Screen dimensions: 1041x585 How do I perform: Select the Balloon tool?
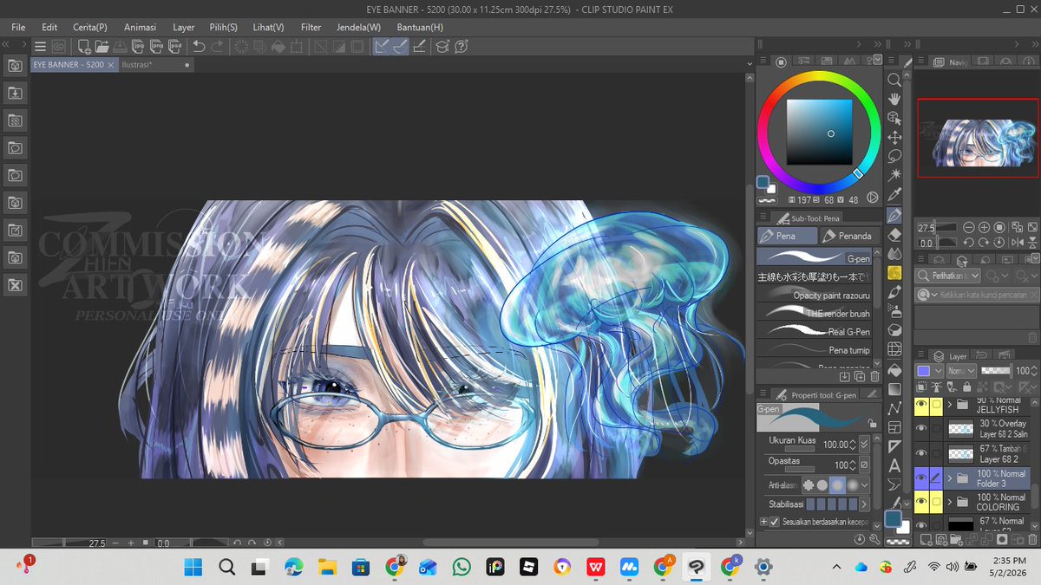click(x=894, y=486)
